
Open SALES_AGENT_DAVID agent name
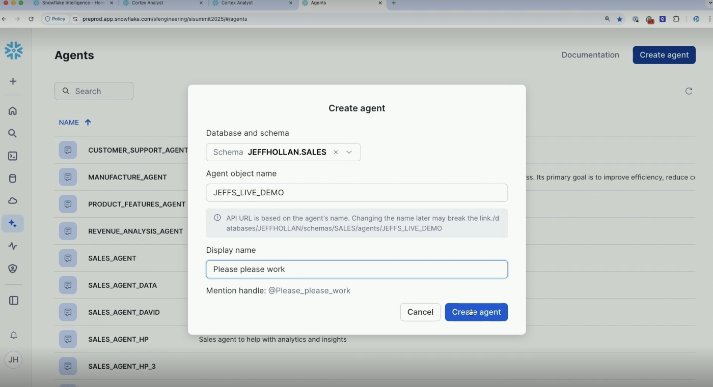click(x=124, y=312)
